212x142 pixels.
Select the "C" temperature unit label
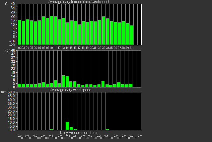point(6,4)
